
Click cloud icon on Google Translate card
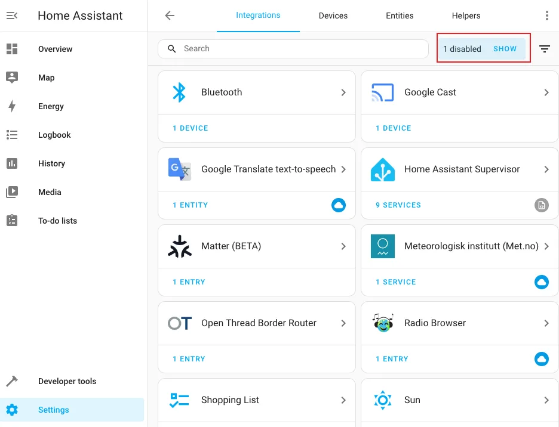pyautogui.click(x=338, y=205)
